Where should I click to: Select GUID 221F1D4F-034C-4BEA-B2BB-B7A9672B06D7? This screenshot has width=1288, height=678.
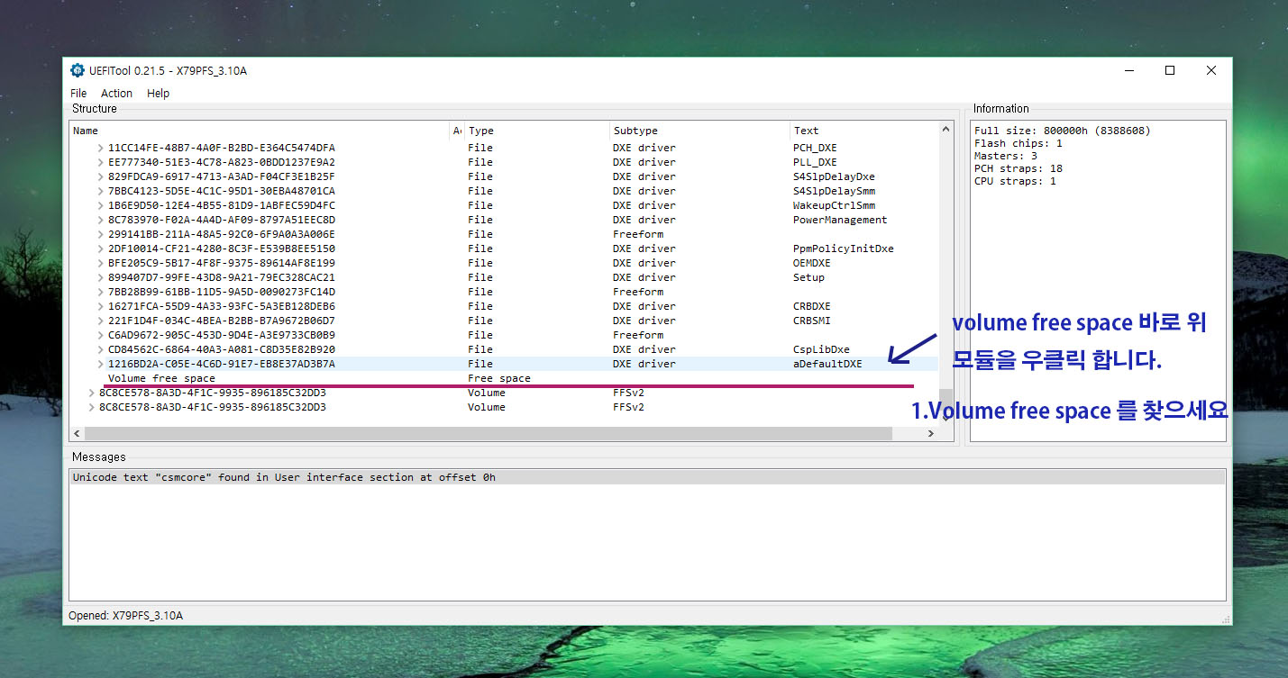[222, 321]
